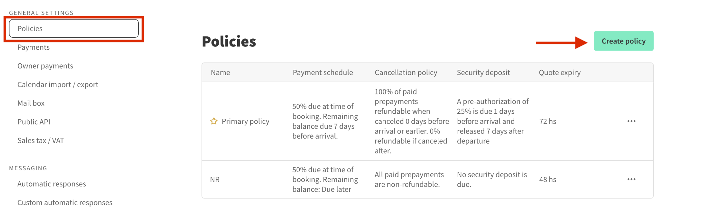708x207 pixels.
Task: Open Calendar import / export settings
Action: [58, 84]
